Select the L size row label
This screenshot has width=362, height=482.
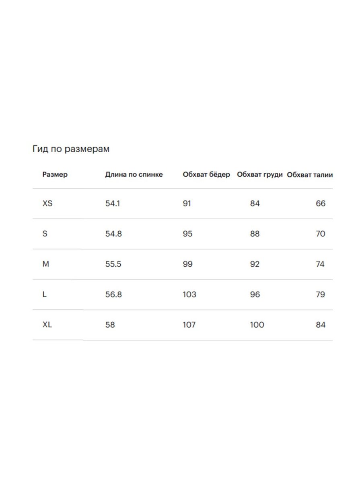44,294
